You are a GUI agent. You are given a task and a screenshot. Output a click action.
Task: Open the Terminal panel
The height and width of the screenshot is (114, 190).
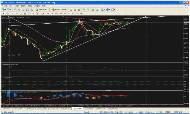(27, 9)
